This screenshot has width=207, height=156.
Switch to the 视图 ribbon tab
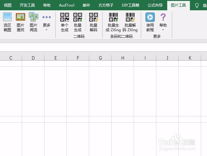(x=8, y=5)
